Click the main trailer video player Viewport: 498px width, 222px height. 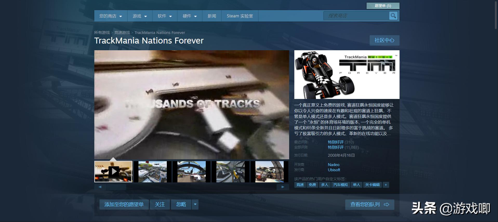192,105
